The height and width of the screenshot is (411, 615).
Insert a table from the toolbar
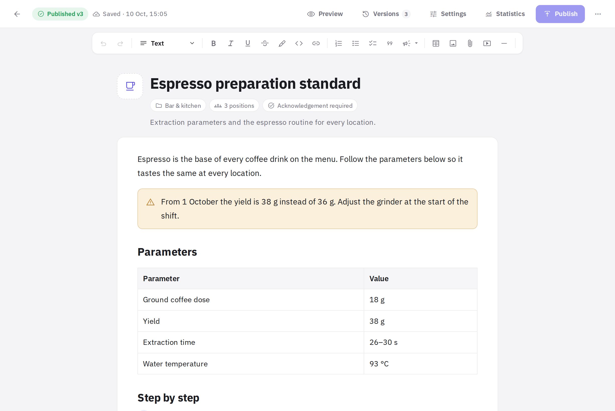(436, 43)
